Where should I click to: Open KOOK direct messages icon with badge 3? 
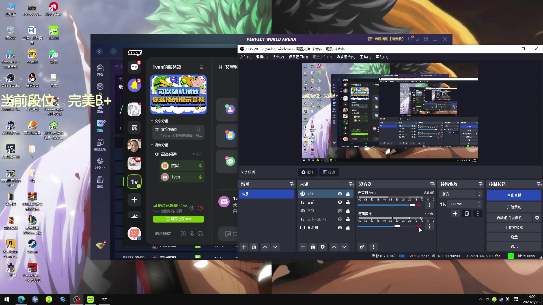click(x=134, y=67)
